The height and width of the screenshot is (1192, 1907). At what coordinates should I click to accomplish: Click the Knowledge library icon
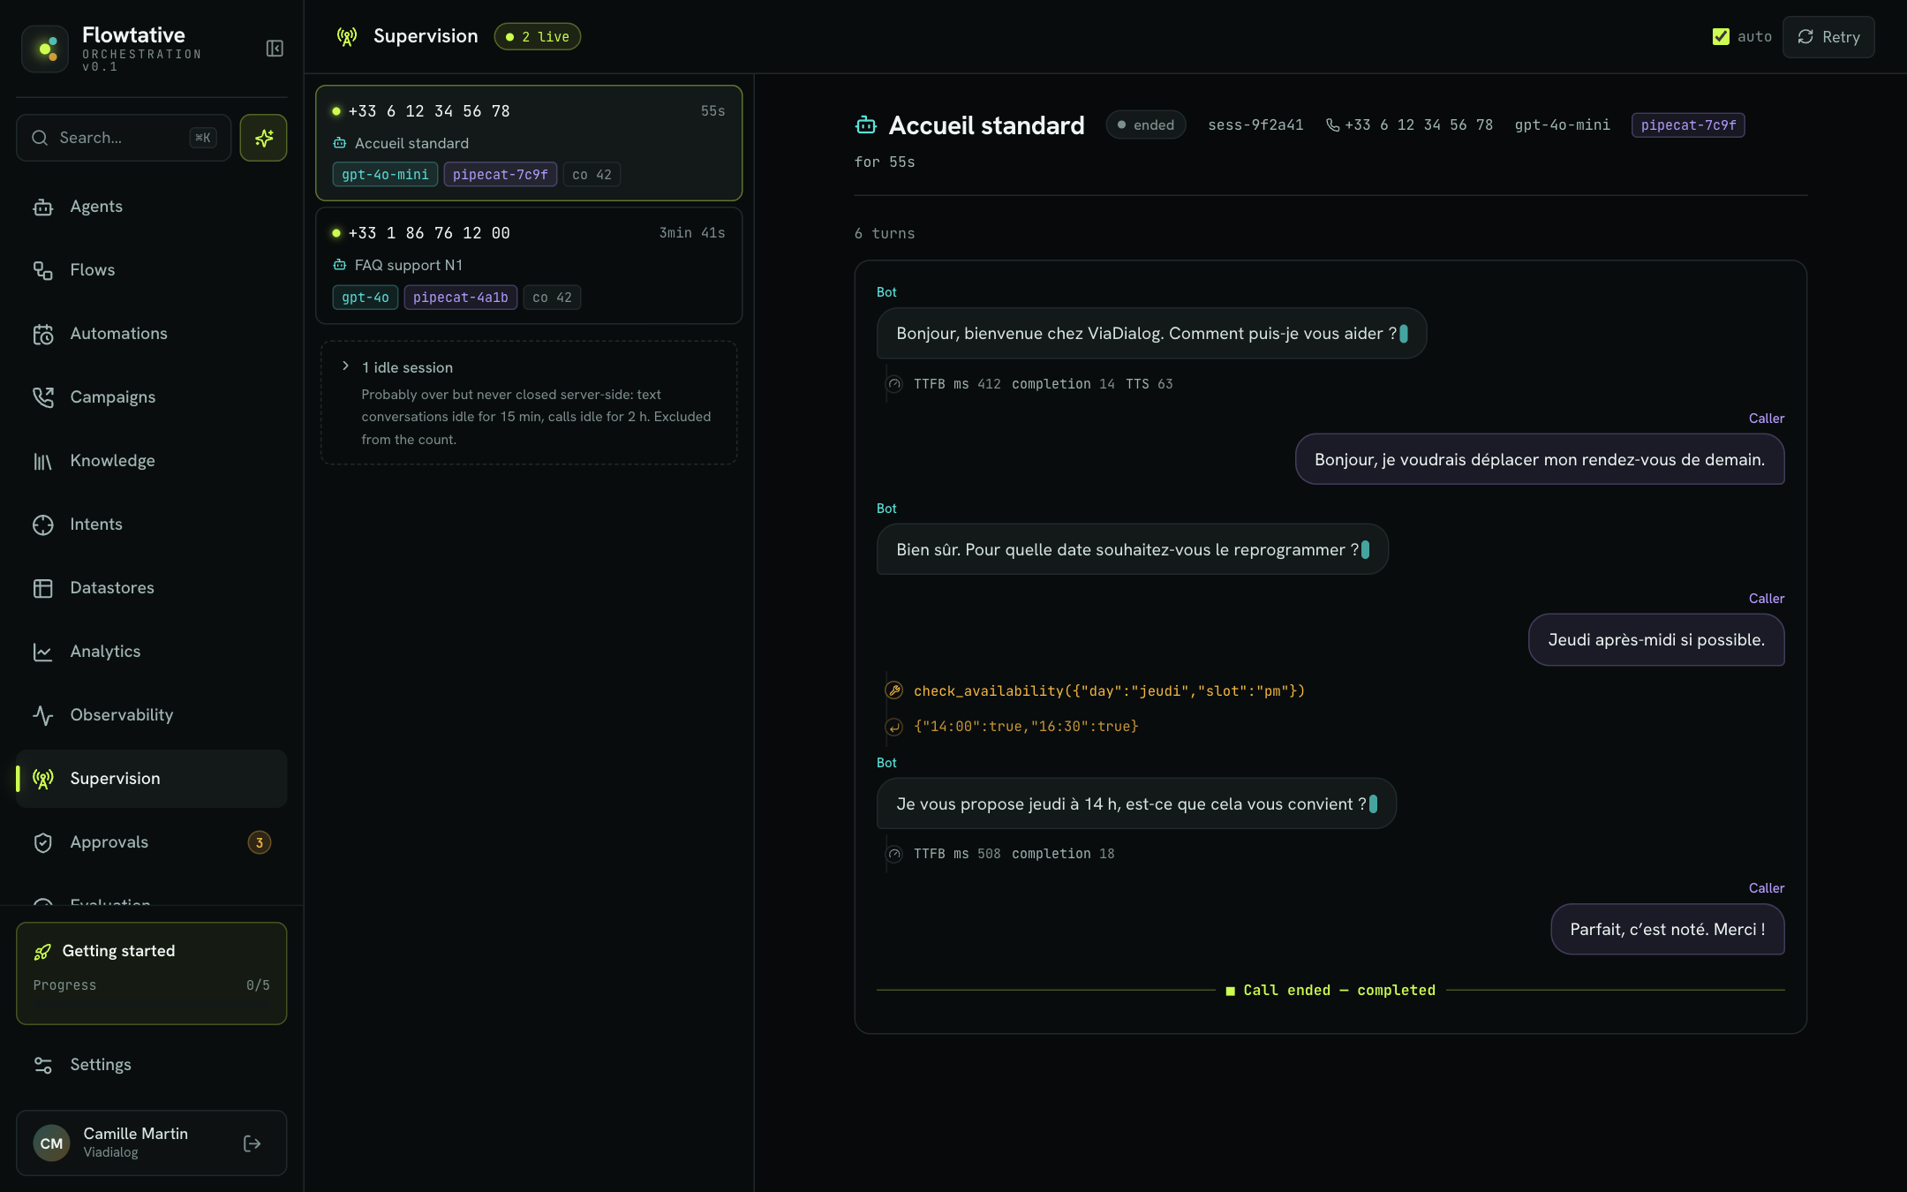point(42,461)
